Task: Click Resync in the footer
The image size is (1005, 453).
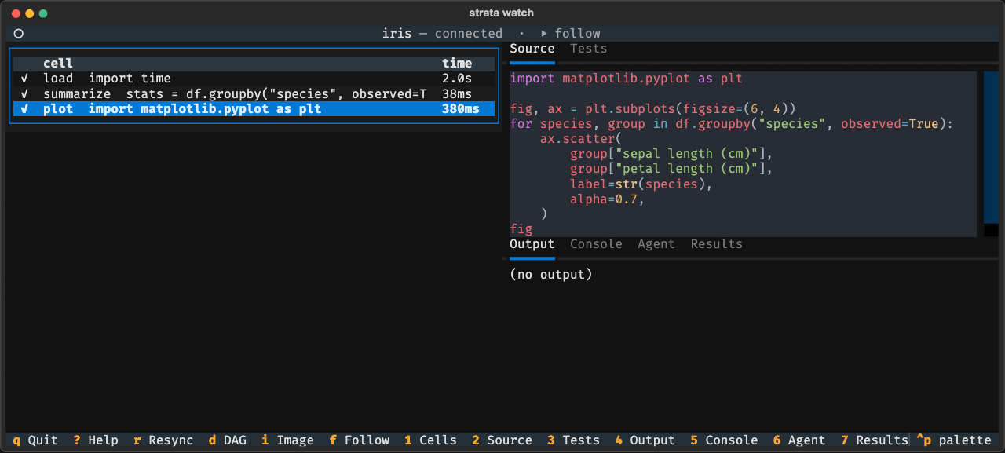Action: click(x=163, y=440)
